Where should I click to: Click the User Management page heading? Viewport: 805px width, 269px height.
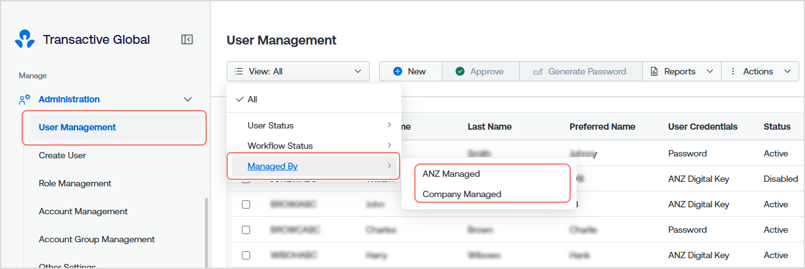[281, 40]
